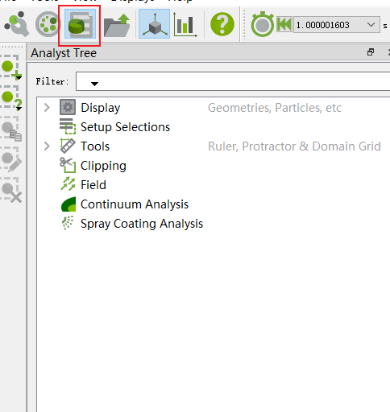Switch to the Simulator icon with green dots
The width and height of the screenshot is (390, 412).
[48, 24]
